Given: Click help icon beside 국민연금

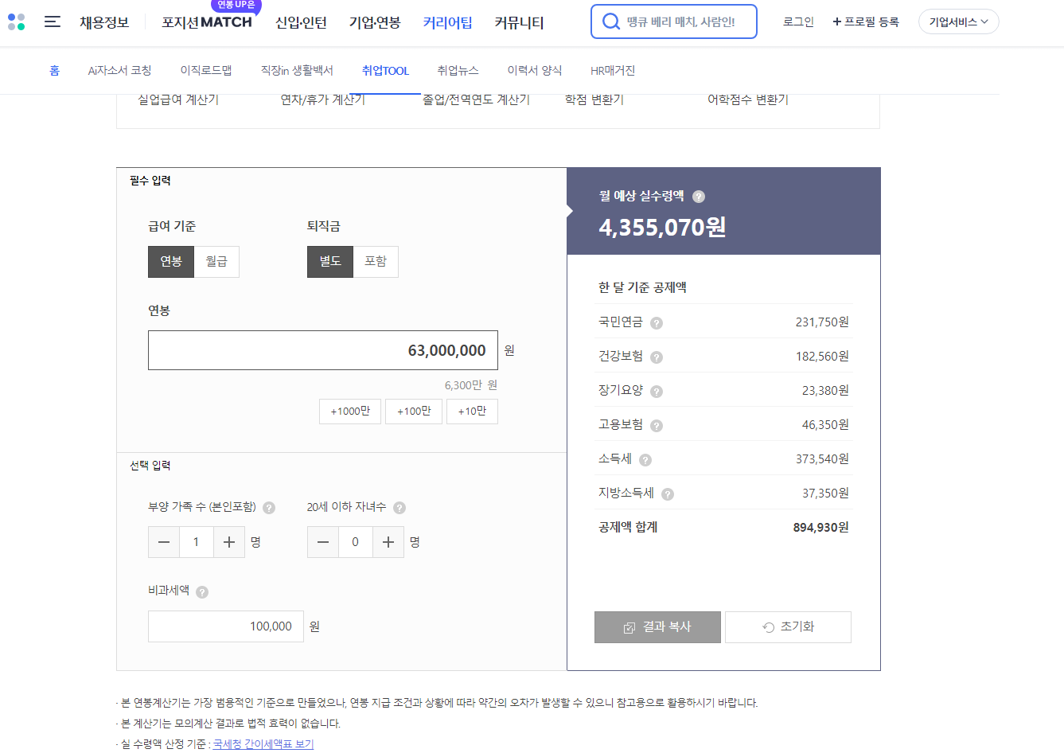Looking at the screenshot, I should point(657,323).
